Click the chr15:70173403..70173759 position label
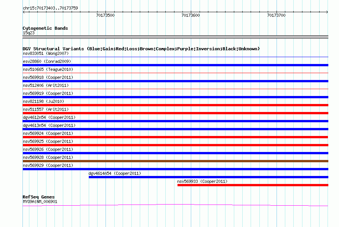 [x=50, y=8]
